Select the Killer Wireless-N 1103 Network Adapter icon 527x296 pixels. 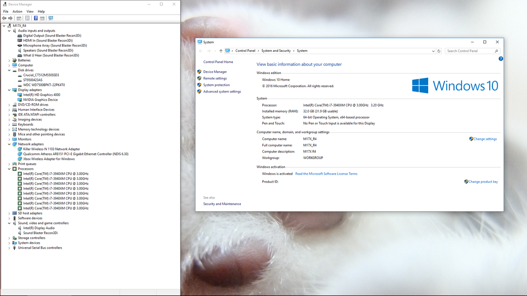(20, 149)
